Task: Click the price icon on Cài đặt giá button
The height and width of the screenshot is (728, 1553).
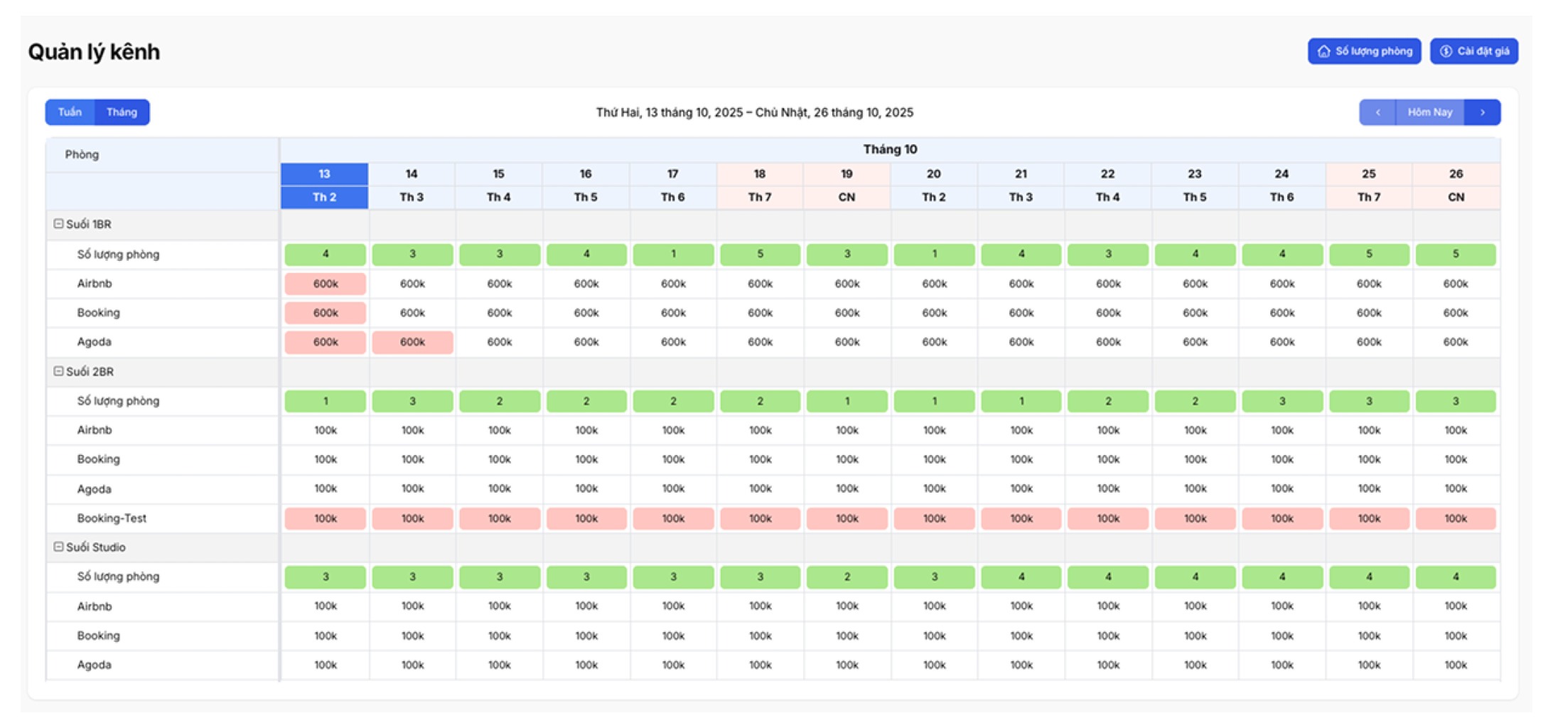Action: click(1446, 51)
